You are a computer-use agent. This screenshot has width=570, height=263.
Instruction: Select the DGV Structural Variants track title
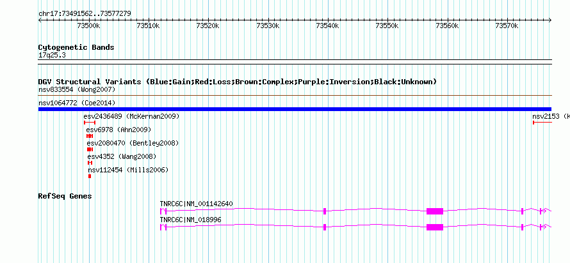[x=238, y=82]
